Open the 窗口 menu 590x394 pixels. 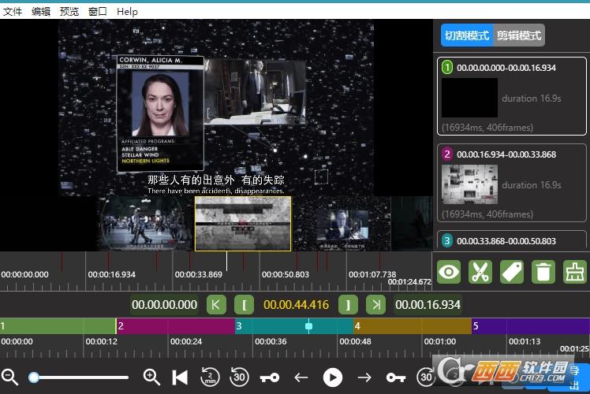point(98,12)
